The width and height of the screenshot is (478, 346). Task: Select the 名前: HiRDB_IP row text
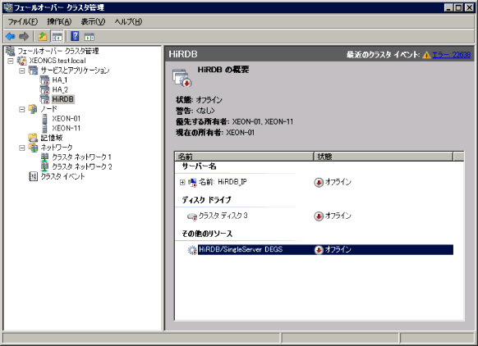[x=223, y=182]
